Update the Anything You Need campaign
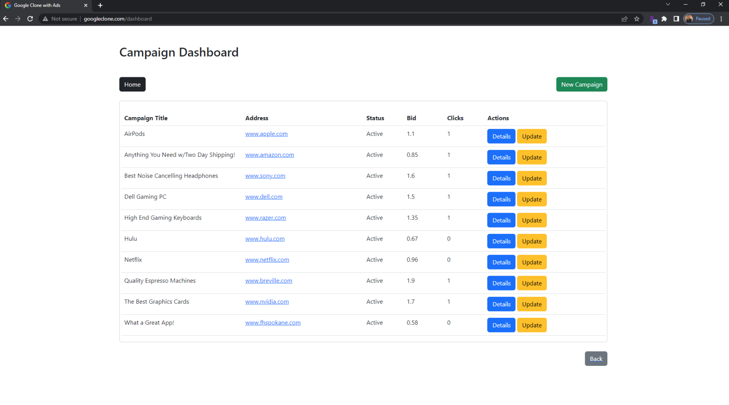Viewport: 729px width, 405px height. (532, 157)
